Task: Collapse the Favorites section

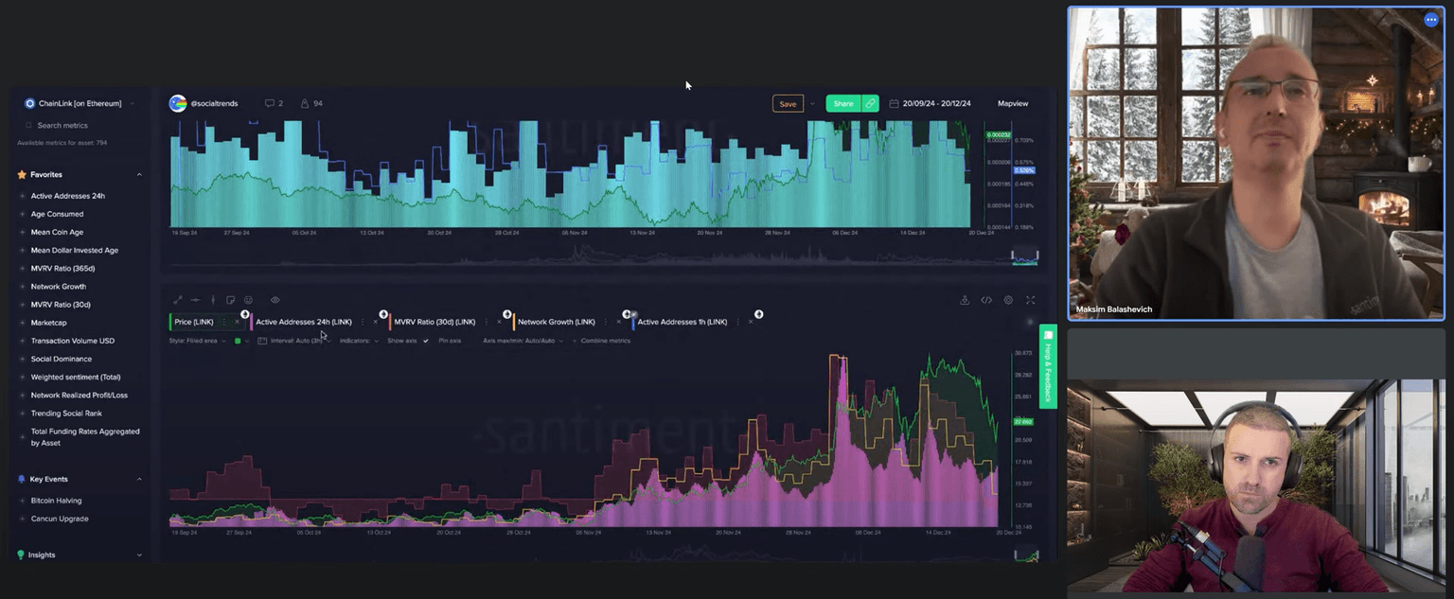Action: coord(139,175)
